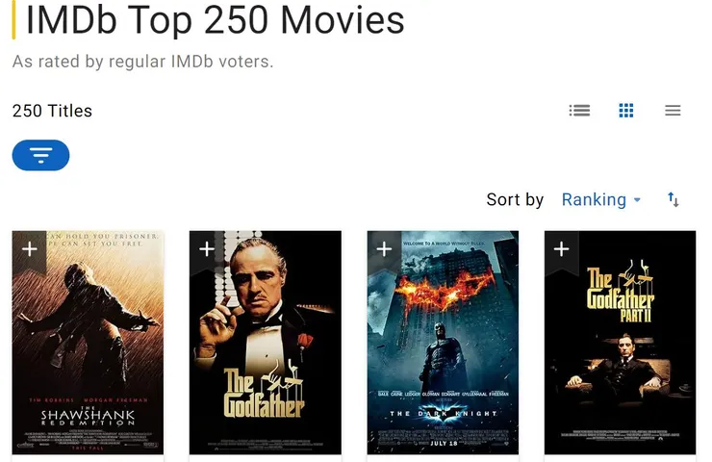Click the IMDb Top 250 Movies heading
712x462 pixels.
click(x=215, y=20)
